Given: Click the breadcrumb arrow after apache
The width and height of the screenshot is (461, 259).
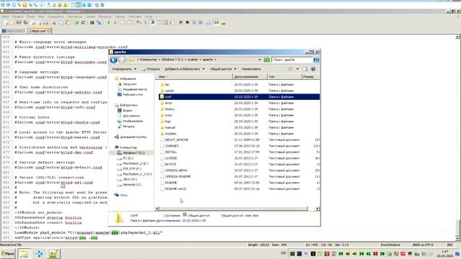Looking at the screenshot, I should pyautogui.click(x=215, y=60).
